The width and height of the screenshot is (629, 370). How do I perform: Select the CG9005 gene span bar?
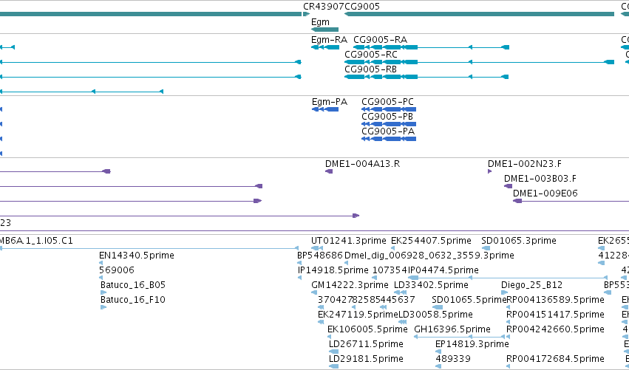click(480, 14)
